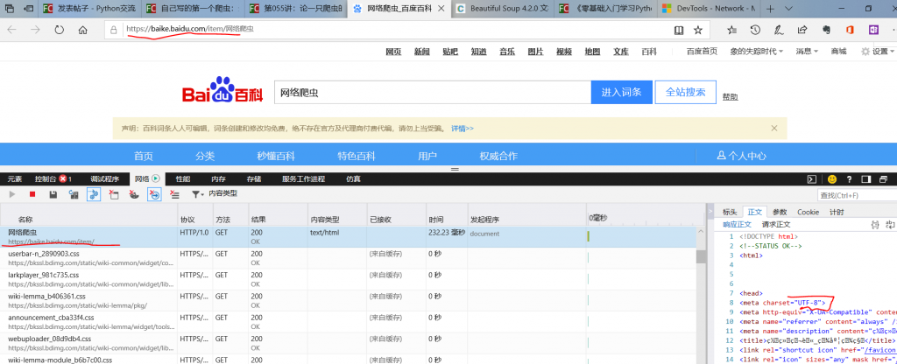Screen dimensions: 897x364
Task: Open the 标头 details tab
Action: tap(730, 212)
